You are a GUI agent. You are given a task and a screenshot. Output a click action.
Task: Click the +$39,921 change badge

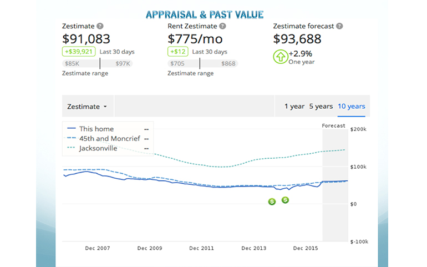(79, 52)
